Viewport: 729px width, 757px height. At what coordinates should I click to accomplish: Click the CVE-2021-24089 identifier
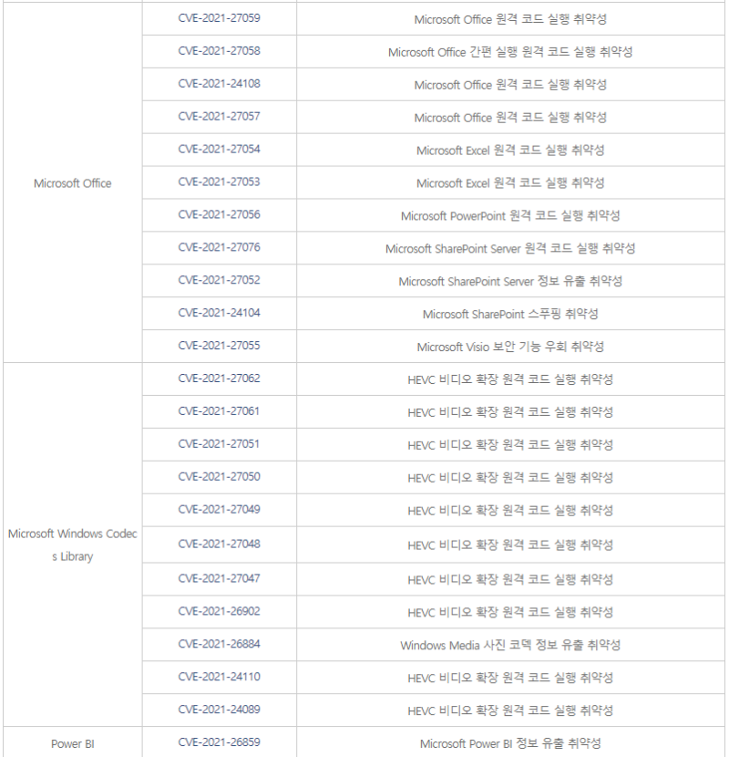pyautogui.click(x=219, y=710)
